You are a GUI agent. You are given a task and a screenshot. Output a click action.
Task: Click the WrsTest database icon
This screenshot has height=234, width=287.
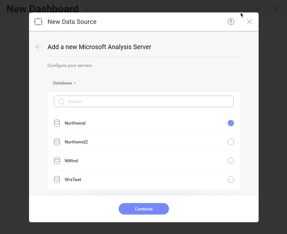(57, 179)
